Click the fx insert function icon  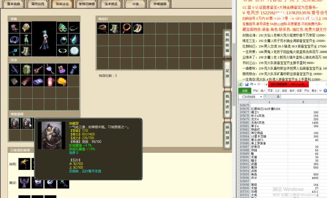click(x=278, y=97)
